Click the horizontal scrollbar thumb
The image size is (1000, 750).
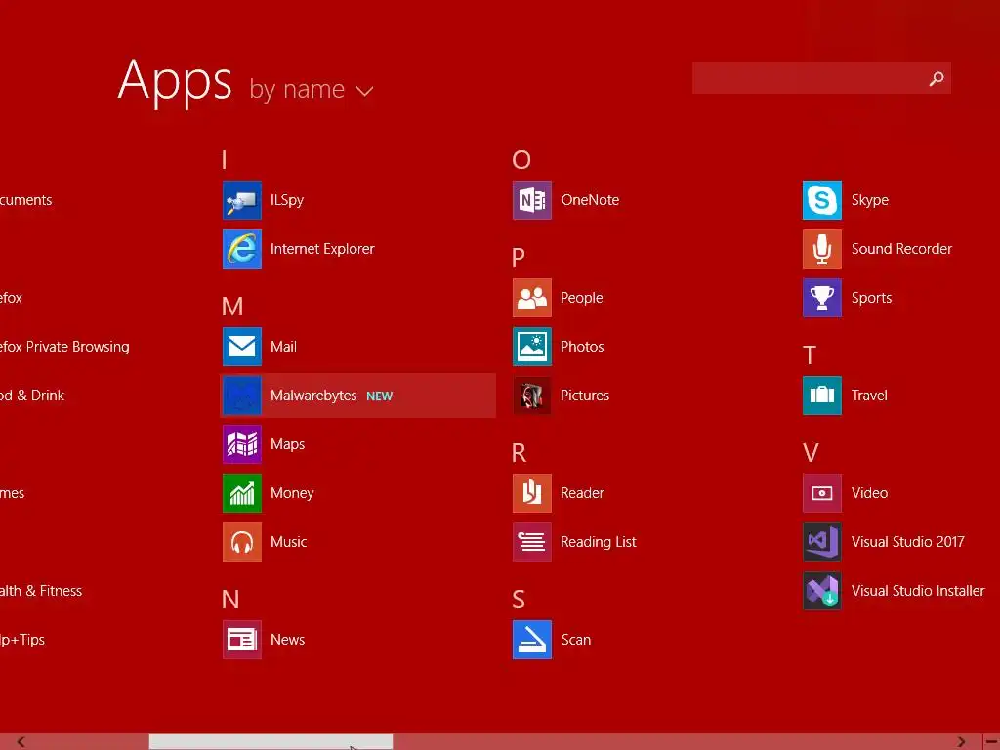pyautogui.click(x=271, y=742)
